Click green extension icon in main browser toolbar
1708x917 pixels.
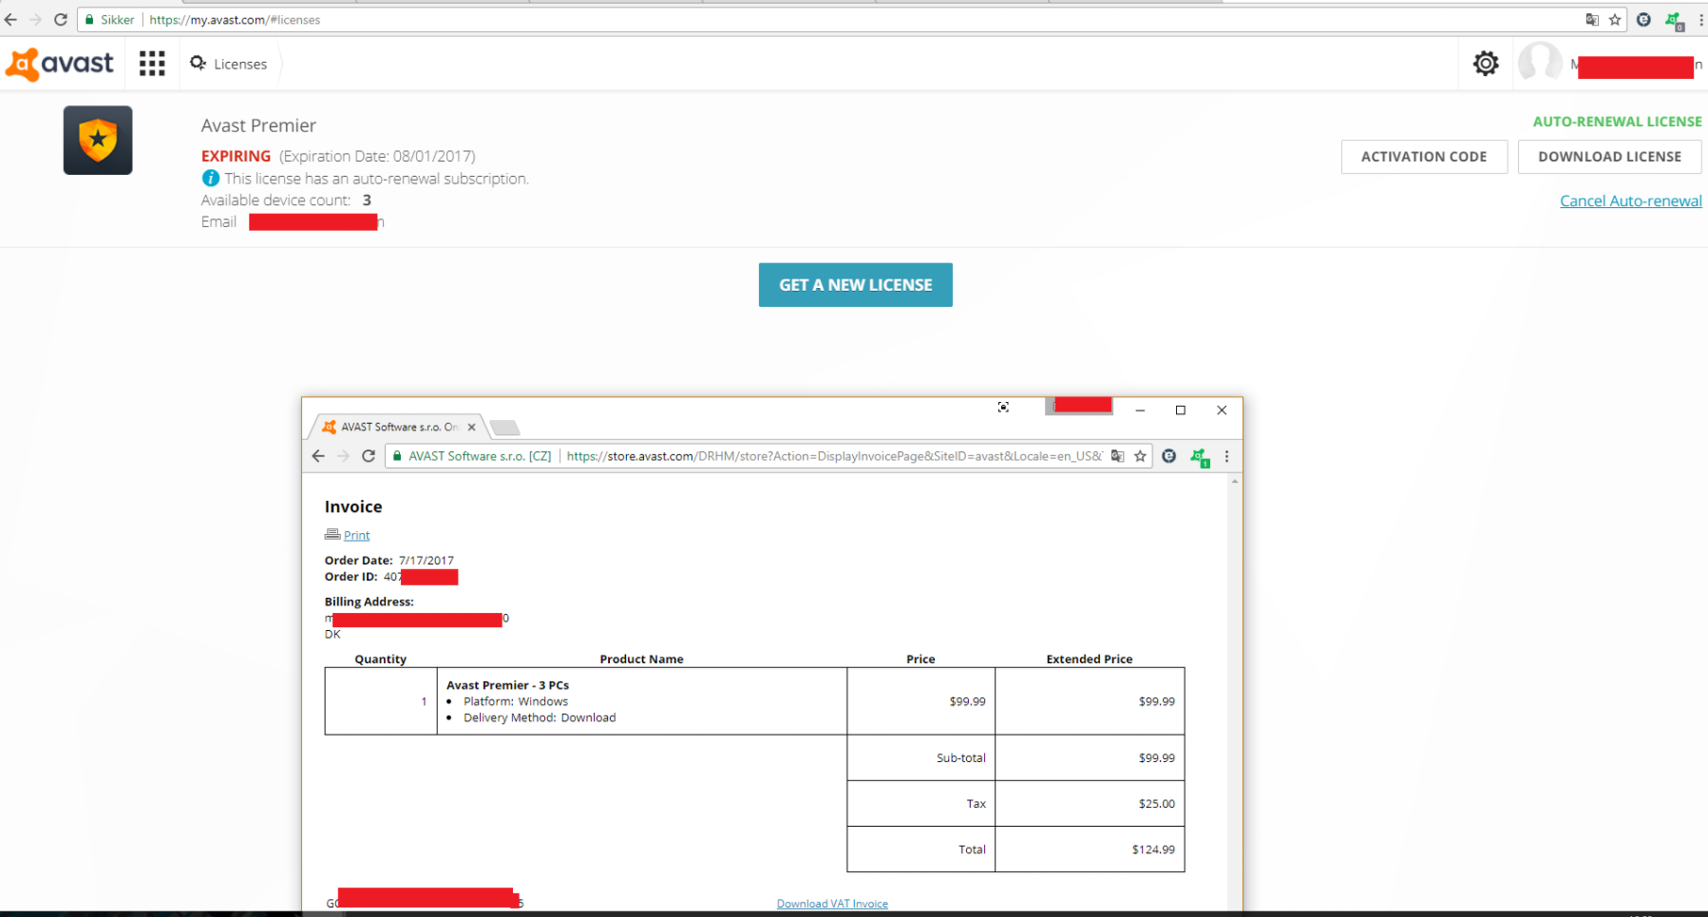point(1674,20)
